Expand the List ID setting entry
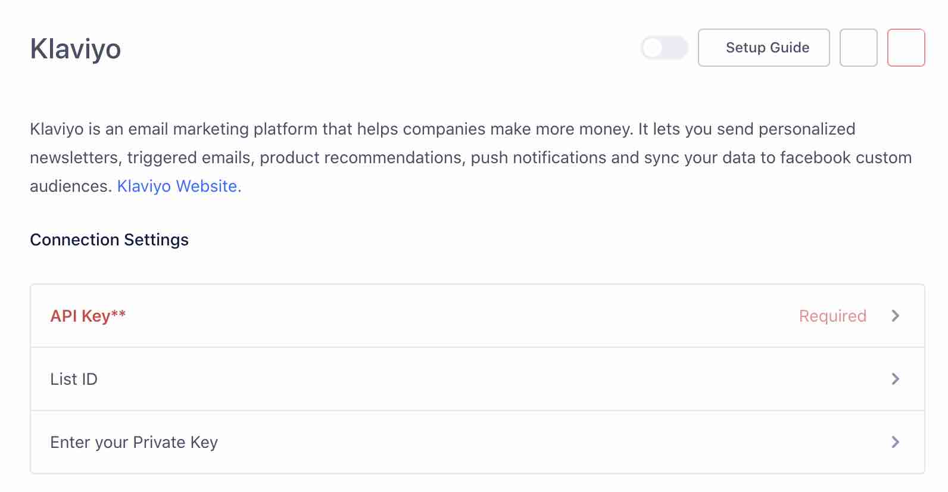Screen dimensions: 948x492 pyautogui.click(x=473, y=379)
